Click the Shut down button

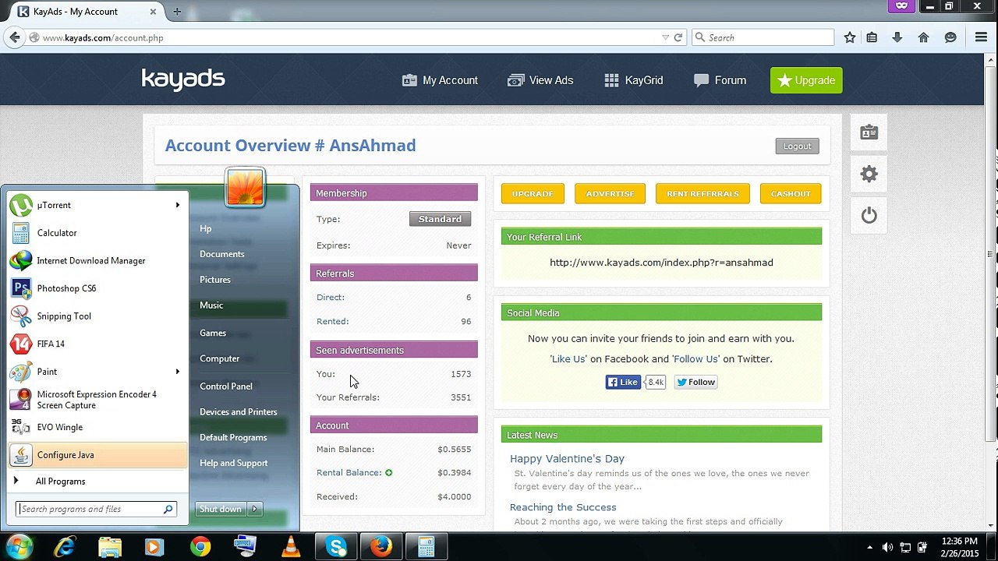[x=221, y=509]
